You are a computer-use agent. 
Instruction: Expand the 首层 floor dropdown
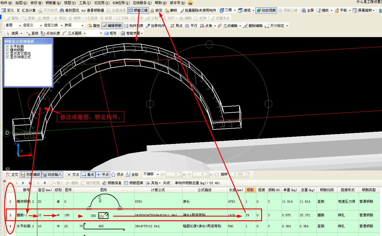(x=13, y=25)
